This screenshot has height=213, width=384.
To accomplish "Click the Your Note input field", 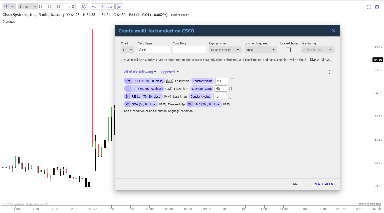I will coord(189,50).
